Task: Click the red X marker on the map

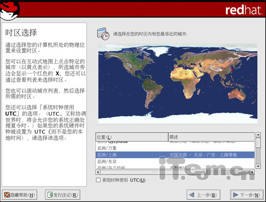Action: 232,70
